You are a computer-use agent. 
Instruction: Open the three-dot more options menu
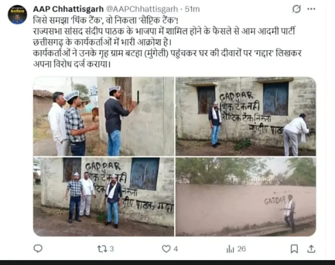tap(311, 9)
